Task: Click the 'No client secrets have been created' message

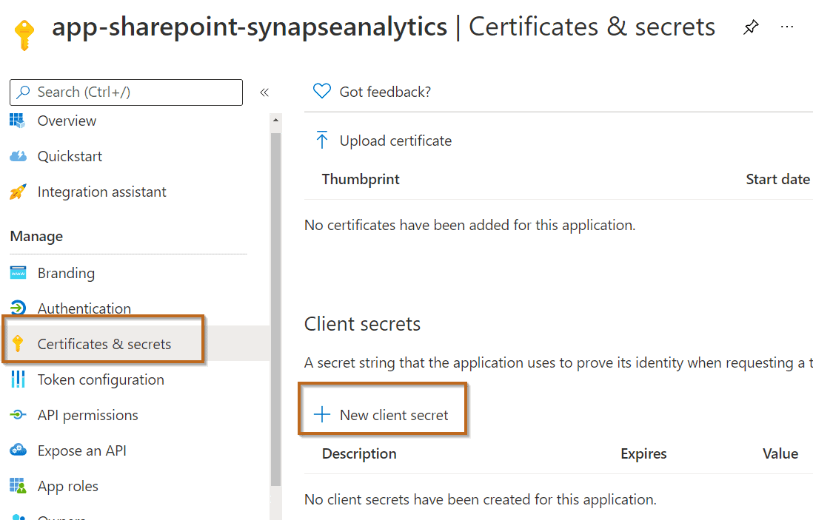Action: click(480, 499)
